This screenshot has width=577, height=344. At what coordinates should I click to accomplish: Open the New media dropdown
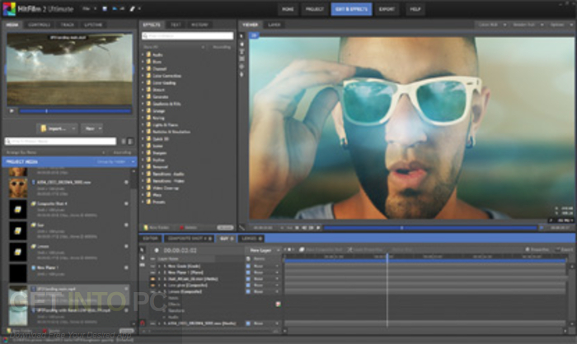[x=91, y=128]
